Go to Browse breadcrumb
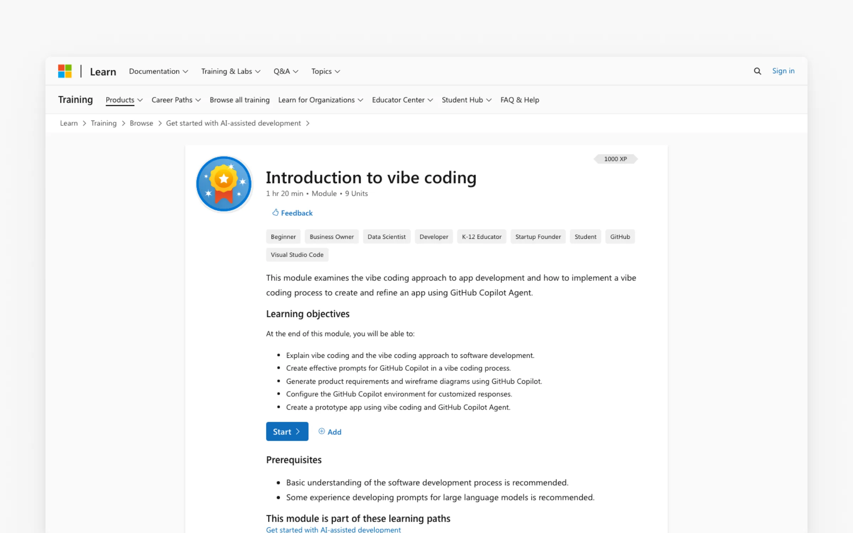This screenshot has width=853, height=533. pyautogui.click(x=141, y=123)
